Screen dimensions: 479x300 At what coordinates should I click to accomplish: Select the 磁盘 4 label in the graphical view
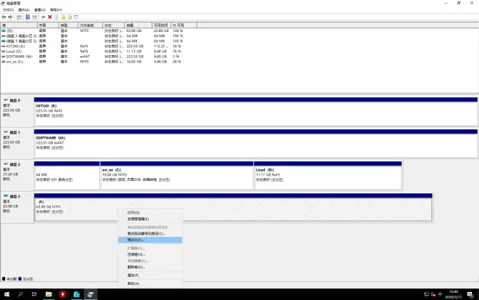[15, 196]
